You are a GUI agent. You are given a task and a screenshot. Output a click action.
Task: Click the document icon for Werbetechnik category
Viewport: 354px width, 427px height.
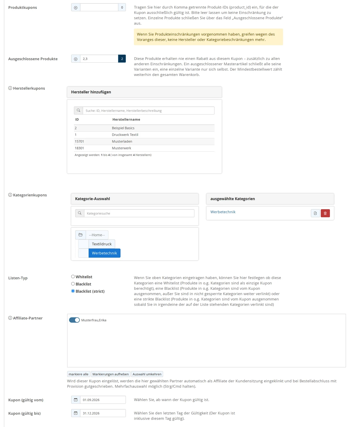coord(315,213)
